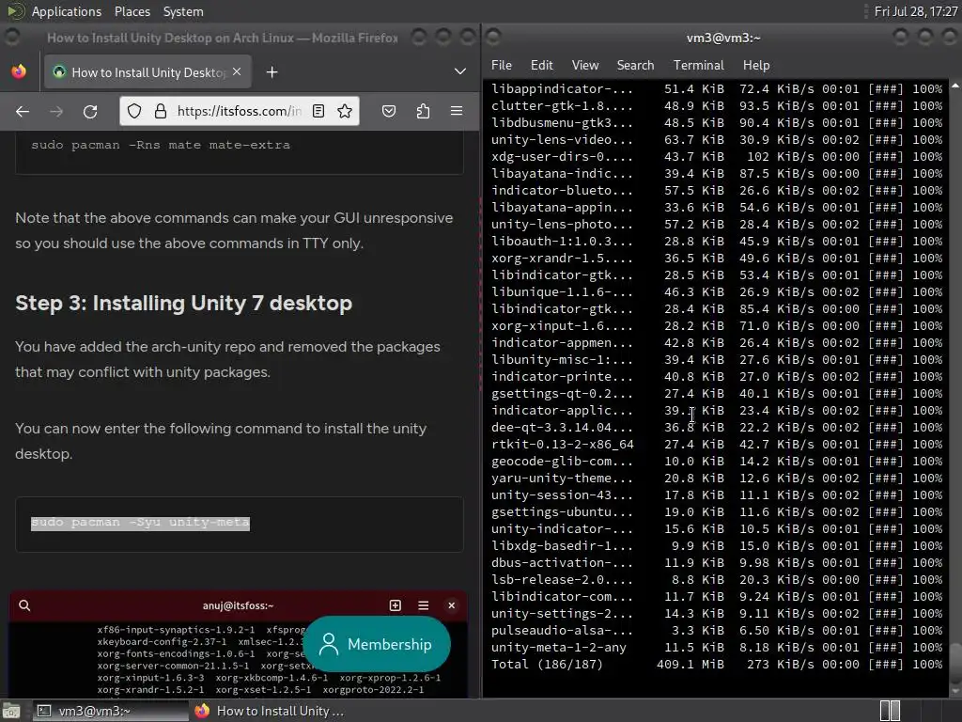Click the Total (186/187) terminal line
Viewport: 962px width, 722px height.
tap(717, 665)
